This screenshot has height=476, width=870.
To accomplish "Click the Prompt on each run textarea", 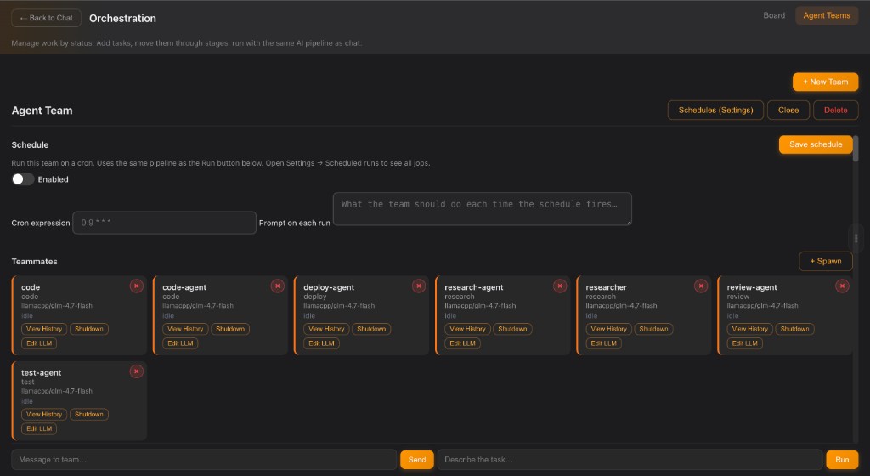I will pyautogui.click(x=483, y=209).
